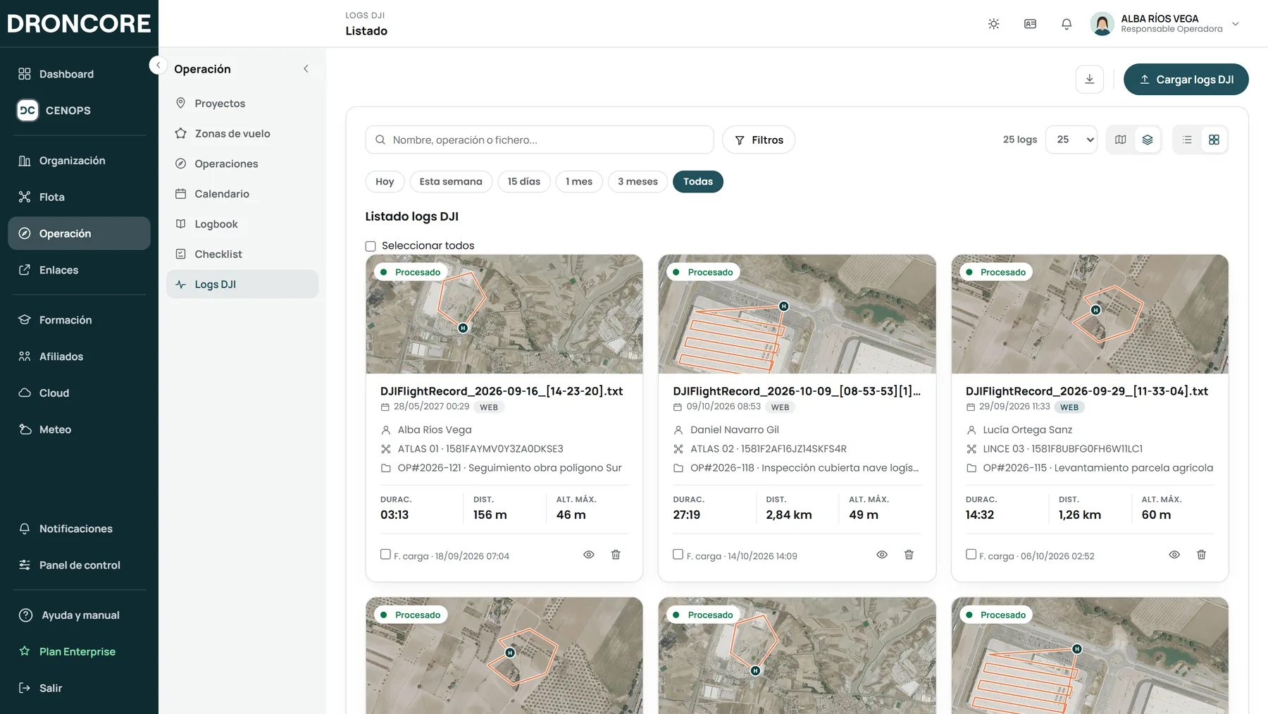Screen dimensions: 1268x714
Task: Collapse the Operación submenu panel
Action: [x=306, y=69]
